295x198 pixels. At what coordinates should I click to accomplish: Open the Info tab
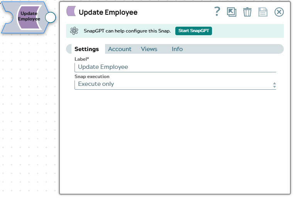[x=177, y=49]
